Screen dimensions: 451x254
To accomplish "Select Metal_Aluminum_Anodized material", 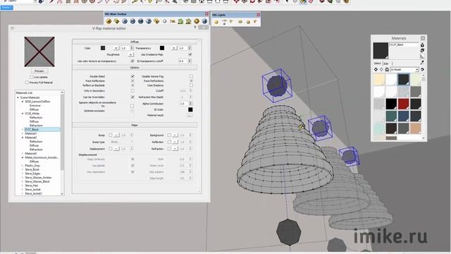I will tap(42, 157).
